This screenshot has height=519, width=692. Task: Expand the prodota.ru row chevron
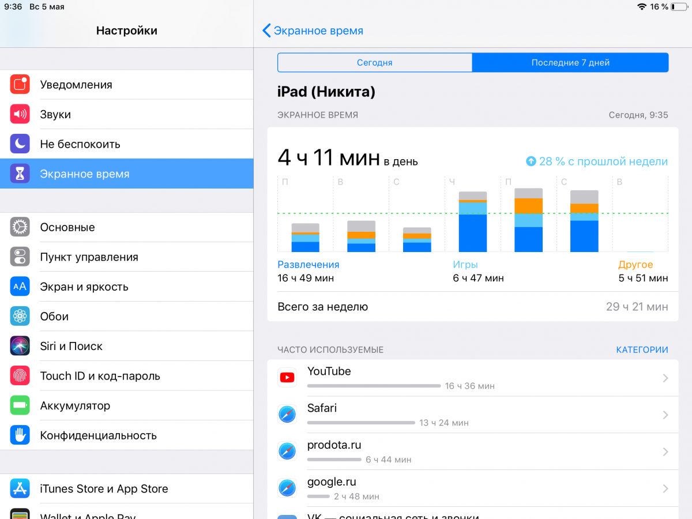665,452
